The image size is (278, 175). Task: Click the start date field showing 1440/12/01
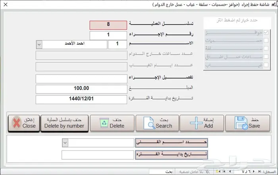point(81,99)
